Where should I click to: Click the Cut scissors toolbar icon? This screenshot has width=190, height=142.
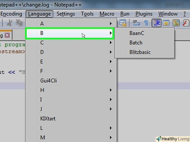pyautogui.click(x=9, y=23)
